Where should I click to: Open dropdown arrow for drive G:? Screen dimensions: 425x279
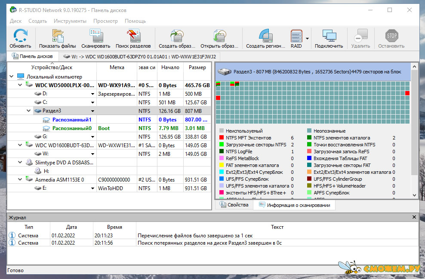pos(92,137)
